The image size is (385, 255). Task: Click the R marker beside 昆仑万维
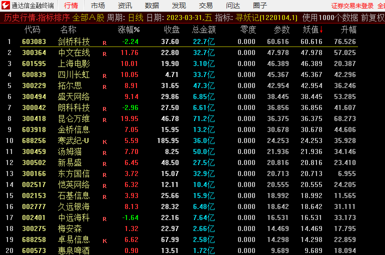tap(104, 120)
